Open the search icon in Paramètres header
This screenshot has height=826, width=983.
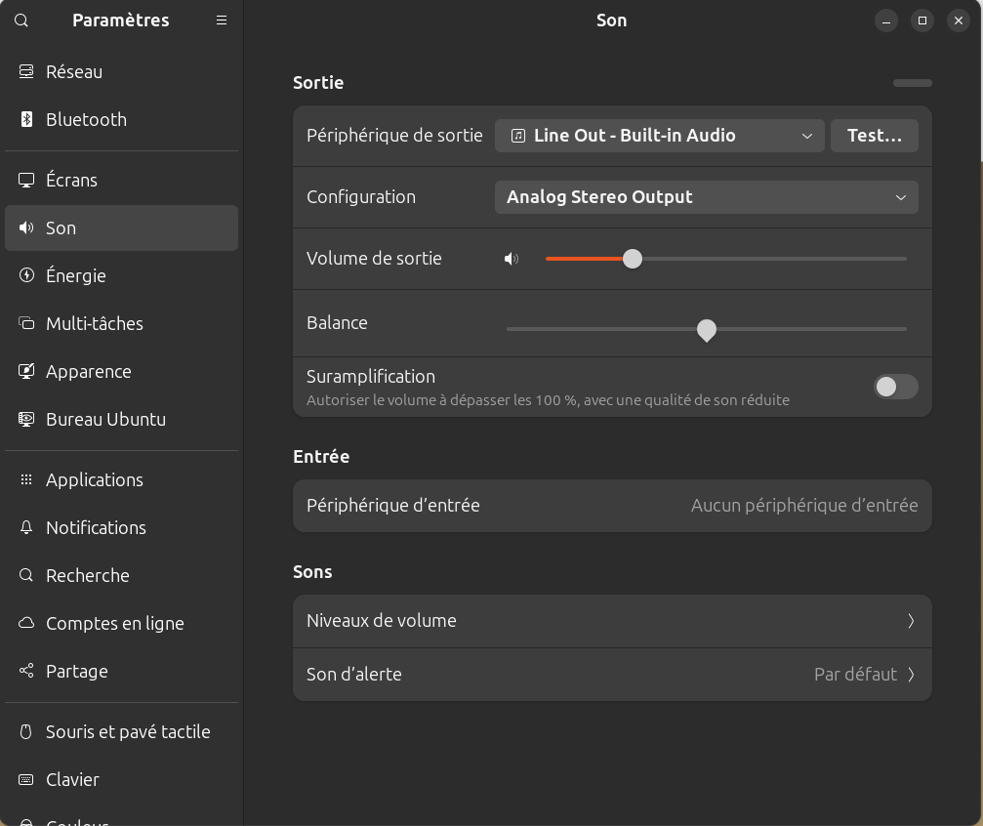21,21
